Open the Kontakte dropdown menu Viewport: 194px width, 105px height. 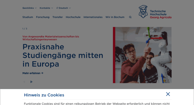[x=46, y=8]
